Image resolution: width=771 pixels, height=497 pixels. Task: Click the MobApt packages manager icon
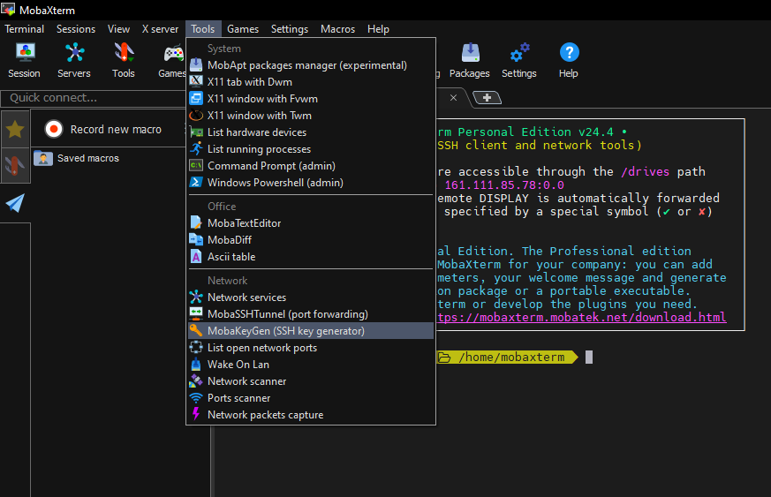196,65
